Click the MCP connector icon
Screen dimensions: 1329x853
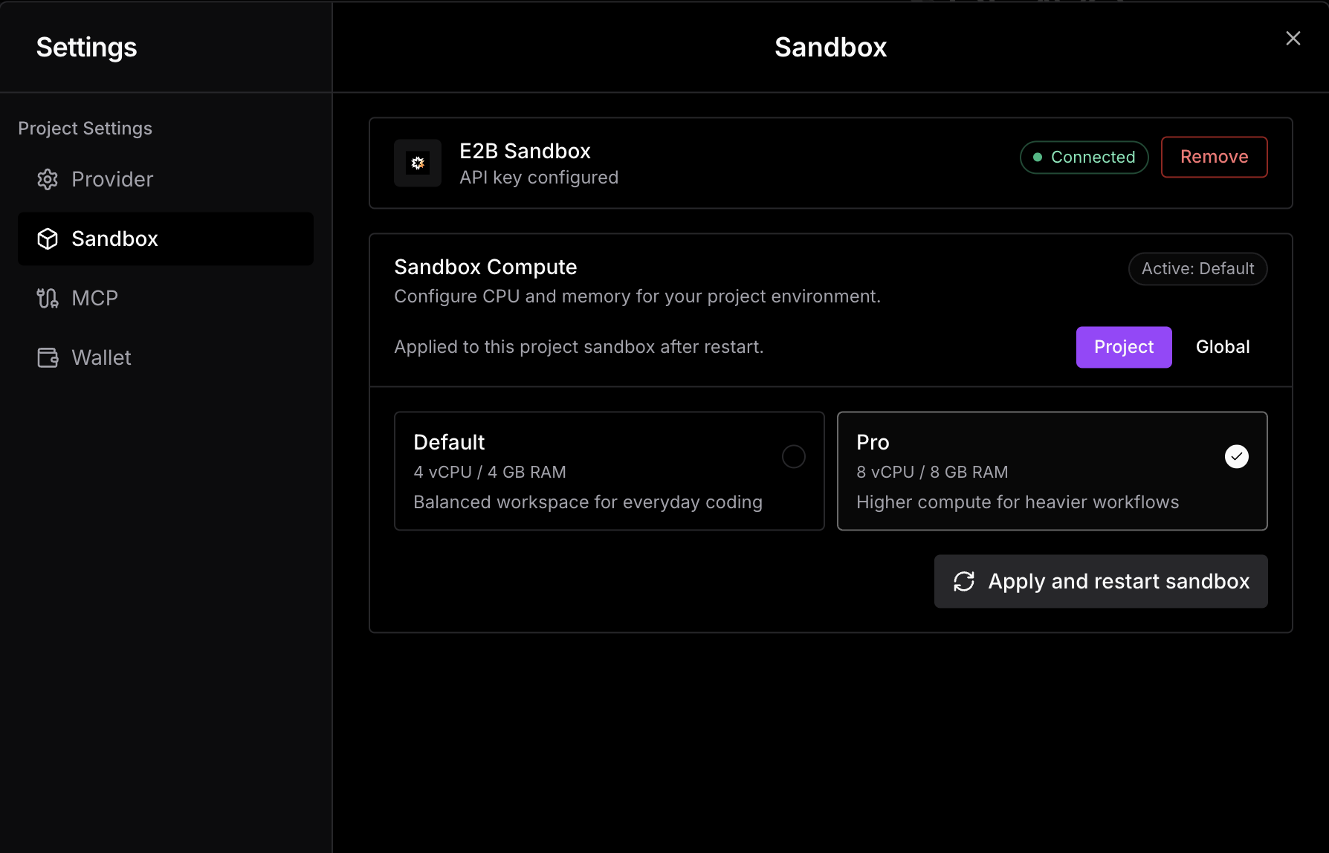[x=48, y=298]
